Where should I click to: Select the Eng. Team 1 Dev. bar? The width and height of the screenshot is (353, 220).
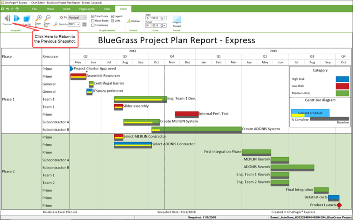(140, 99)
